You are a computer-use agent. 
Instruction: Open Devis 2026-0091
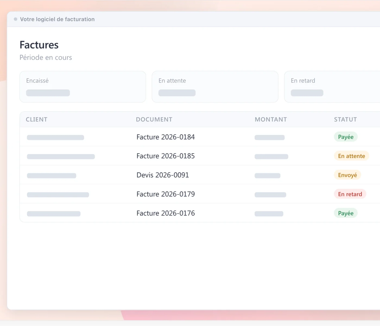(x=163, y=175)
